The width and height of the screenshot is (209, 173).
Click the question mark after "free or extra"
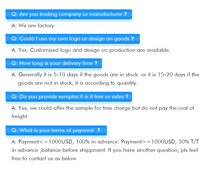click(127, 97)
